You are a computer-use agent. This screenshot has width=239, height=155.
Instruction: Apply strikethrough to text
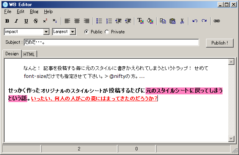pos(36,21)
